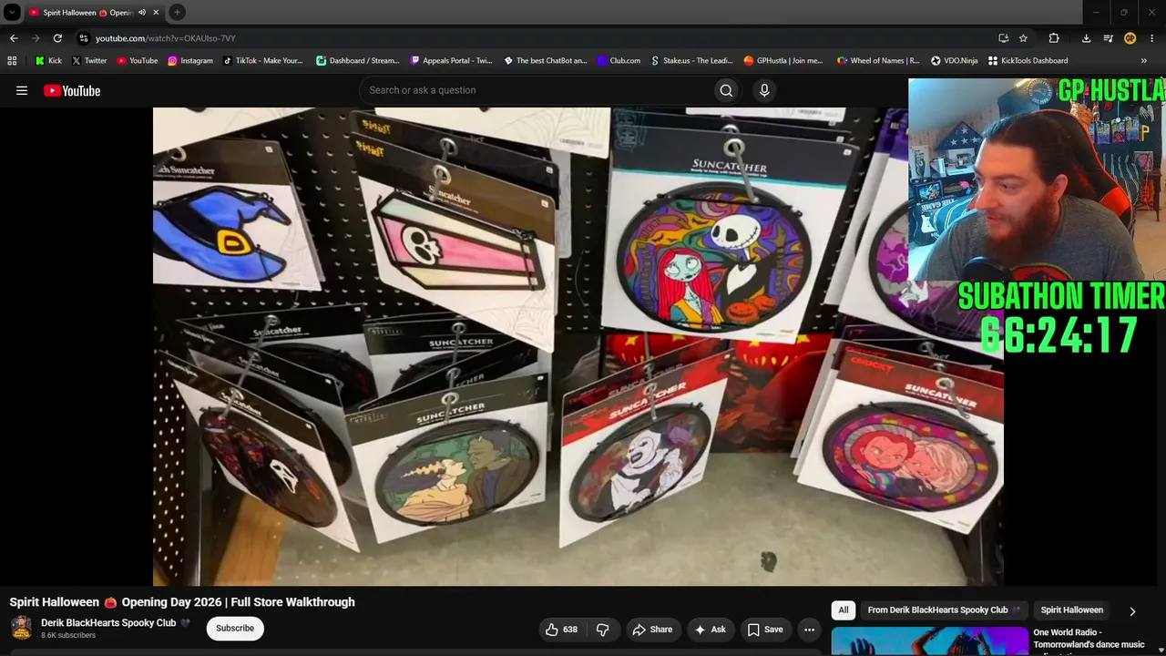
Task: Open the "Stake.us - The Leadi..." bookmark
Action: coord(691,61)
